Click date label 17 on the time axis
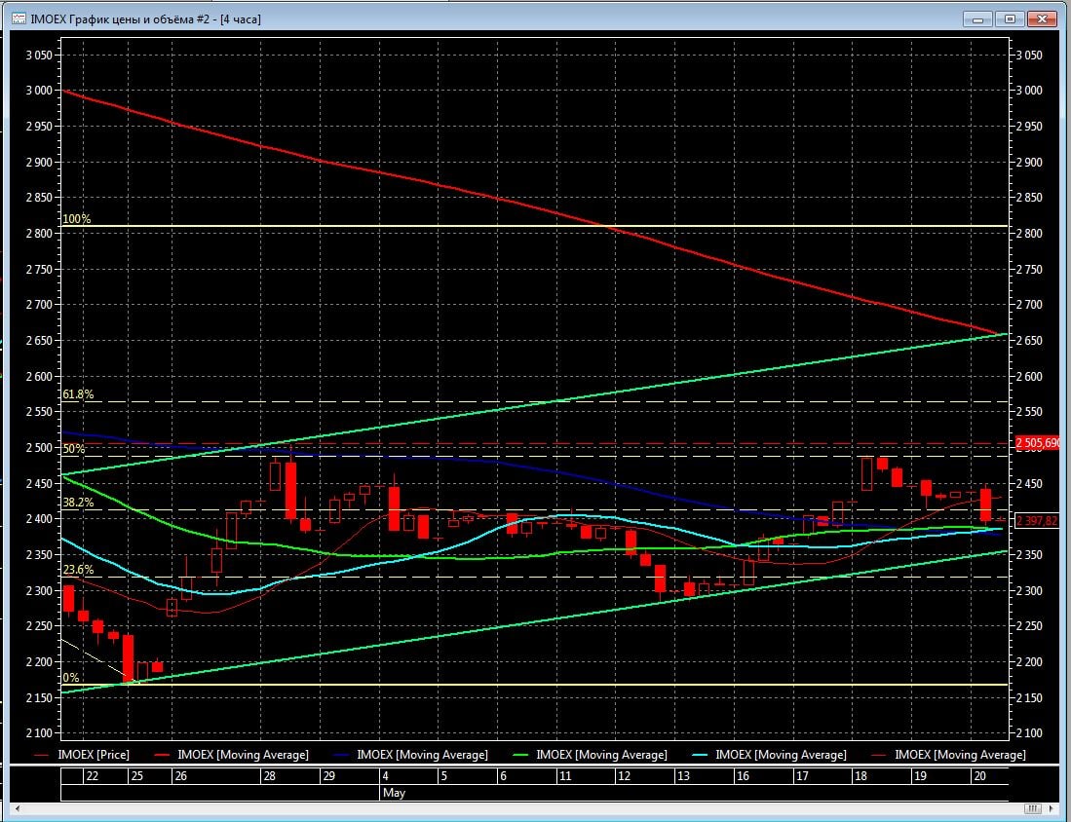The height and width of the screenshot is (822, 1071). point(802,776)
